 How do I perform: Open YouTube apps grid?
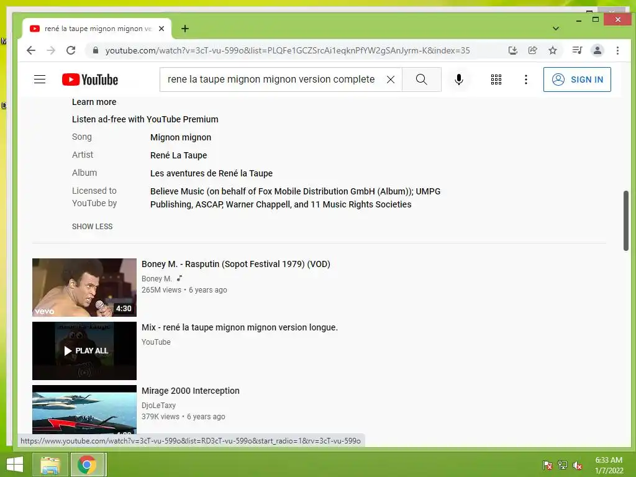coord(496,79)
